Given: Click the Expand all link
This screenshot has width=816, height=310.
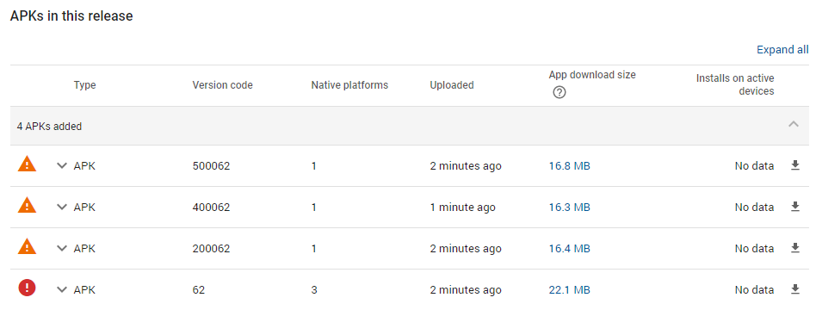Looking at the screenshot, I should (x=782, y=50).
